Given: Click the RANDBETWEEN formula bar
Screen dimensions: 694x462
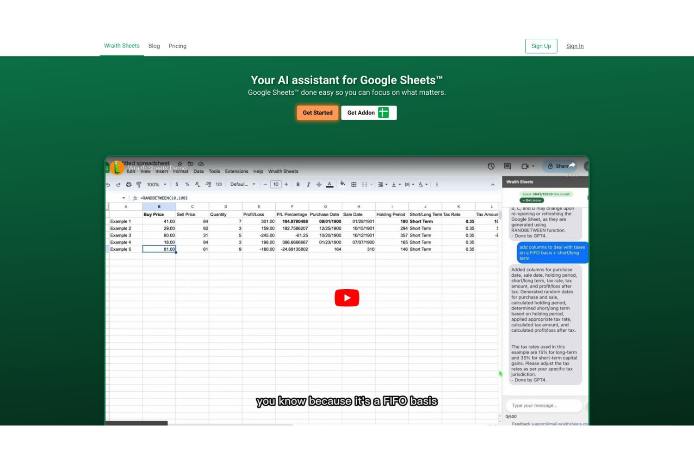Looking at the screenshot, I should click(165, 198).
